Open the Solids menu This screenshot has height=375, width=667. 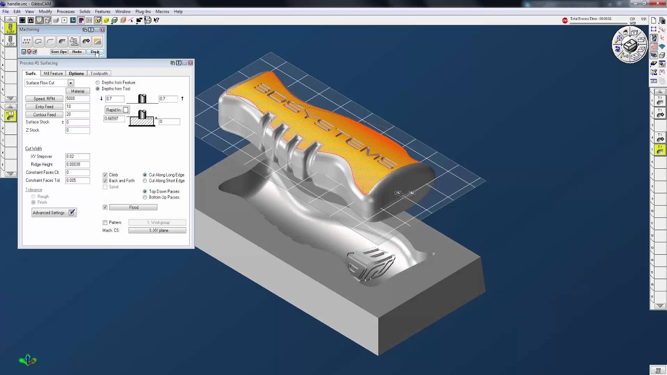[85, 11]
